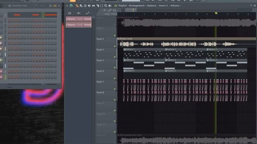Toggle Channel rack step sequencer view icon
Image resolution: width=257 pixels, height=144 pixels.
pyautogui.click(x=55, y=6)
